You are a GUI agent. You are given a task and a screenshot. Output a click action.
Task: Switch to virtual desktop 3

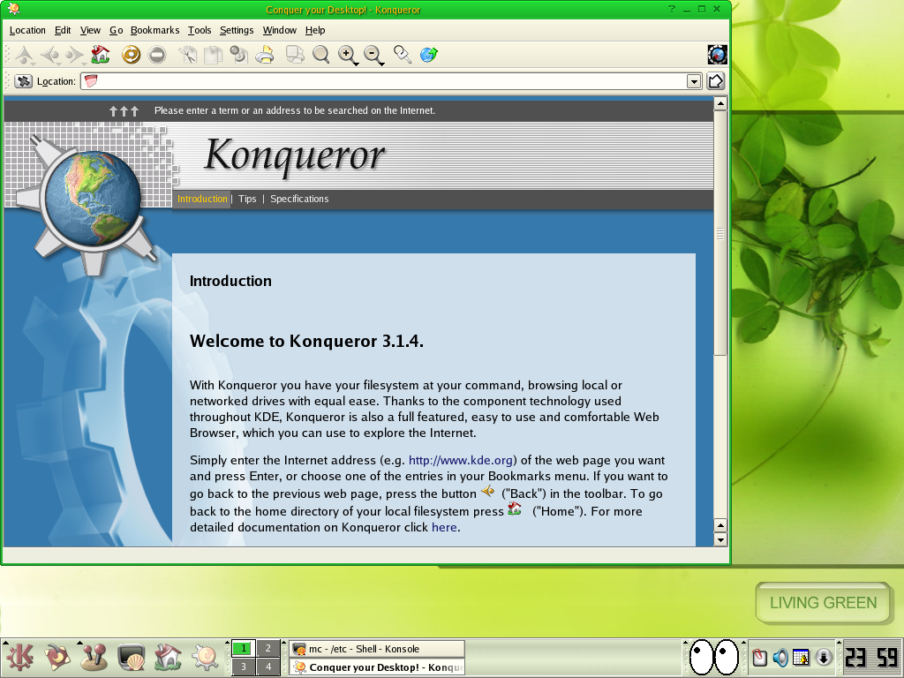(x=244, y=667)
